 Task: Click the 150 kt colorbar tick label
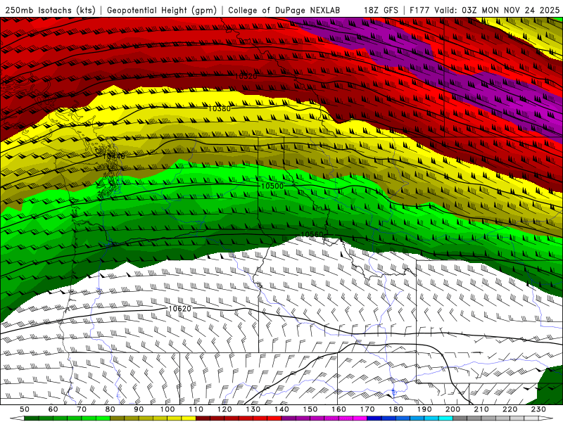click(x=310, y=409)
